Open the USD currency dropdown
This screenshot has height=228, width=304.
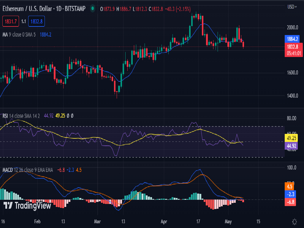click(292, 7)
